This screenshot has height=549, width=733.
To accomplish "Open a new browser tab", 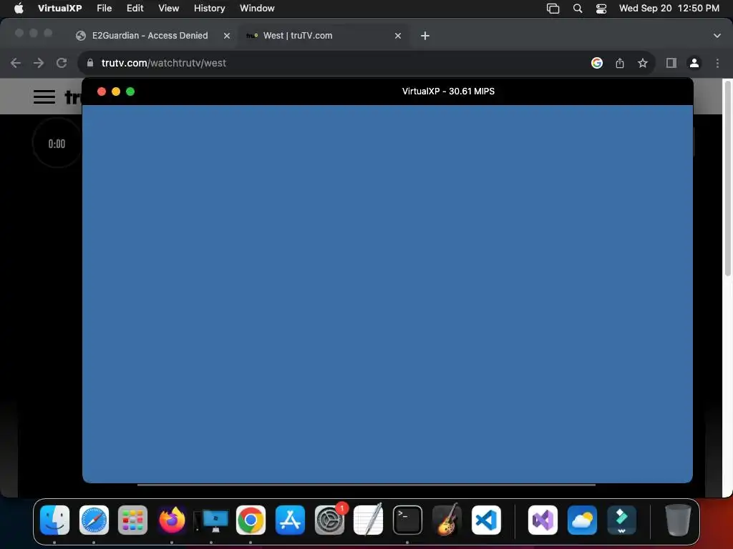I will coord(425,36).
